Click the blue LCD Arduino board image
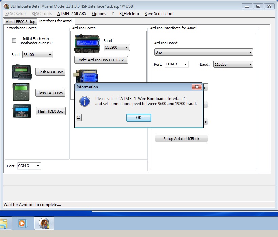Viewport: 278px width, 237px height. point(85,76)
